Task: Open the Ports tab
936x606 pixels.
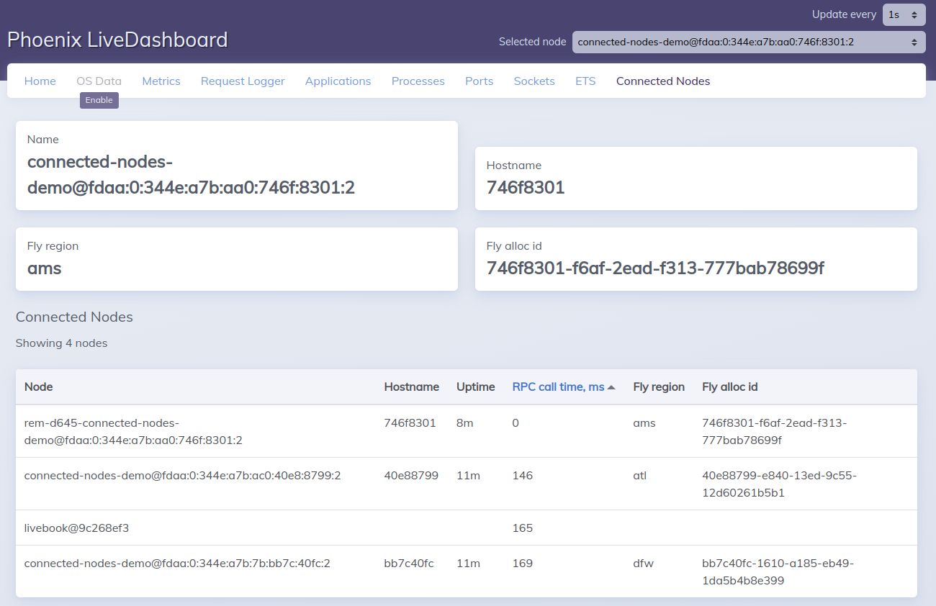Action: tap(479, 81)
